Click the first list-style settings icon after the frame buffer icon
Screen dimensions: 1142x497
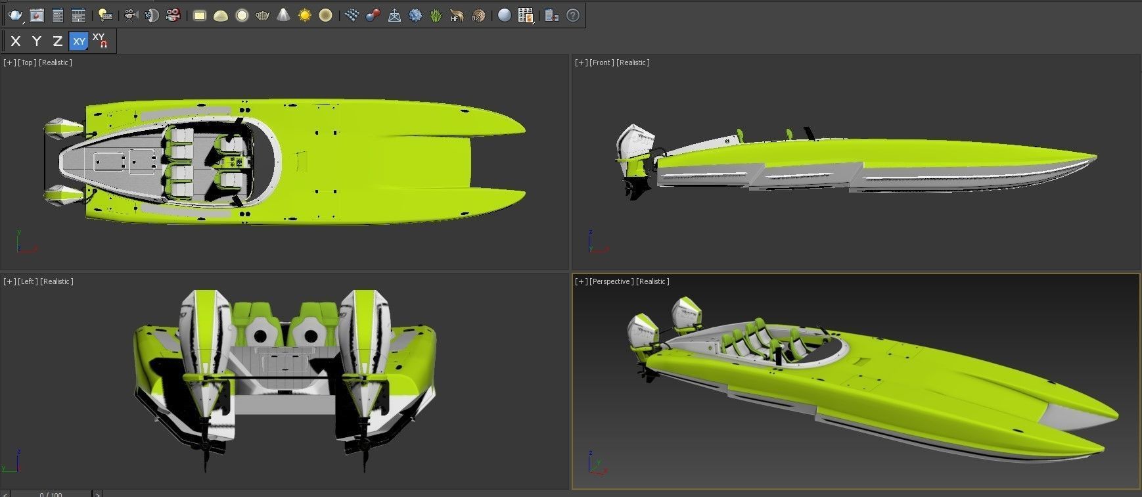[x=58, y=15]
